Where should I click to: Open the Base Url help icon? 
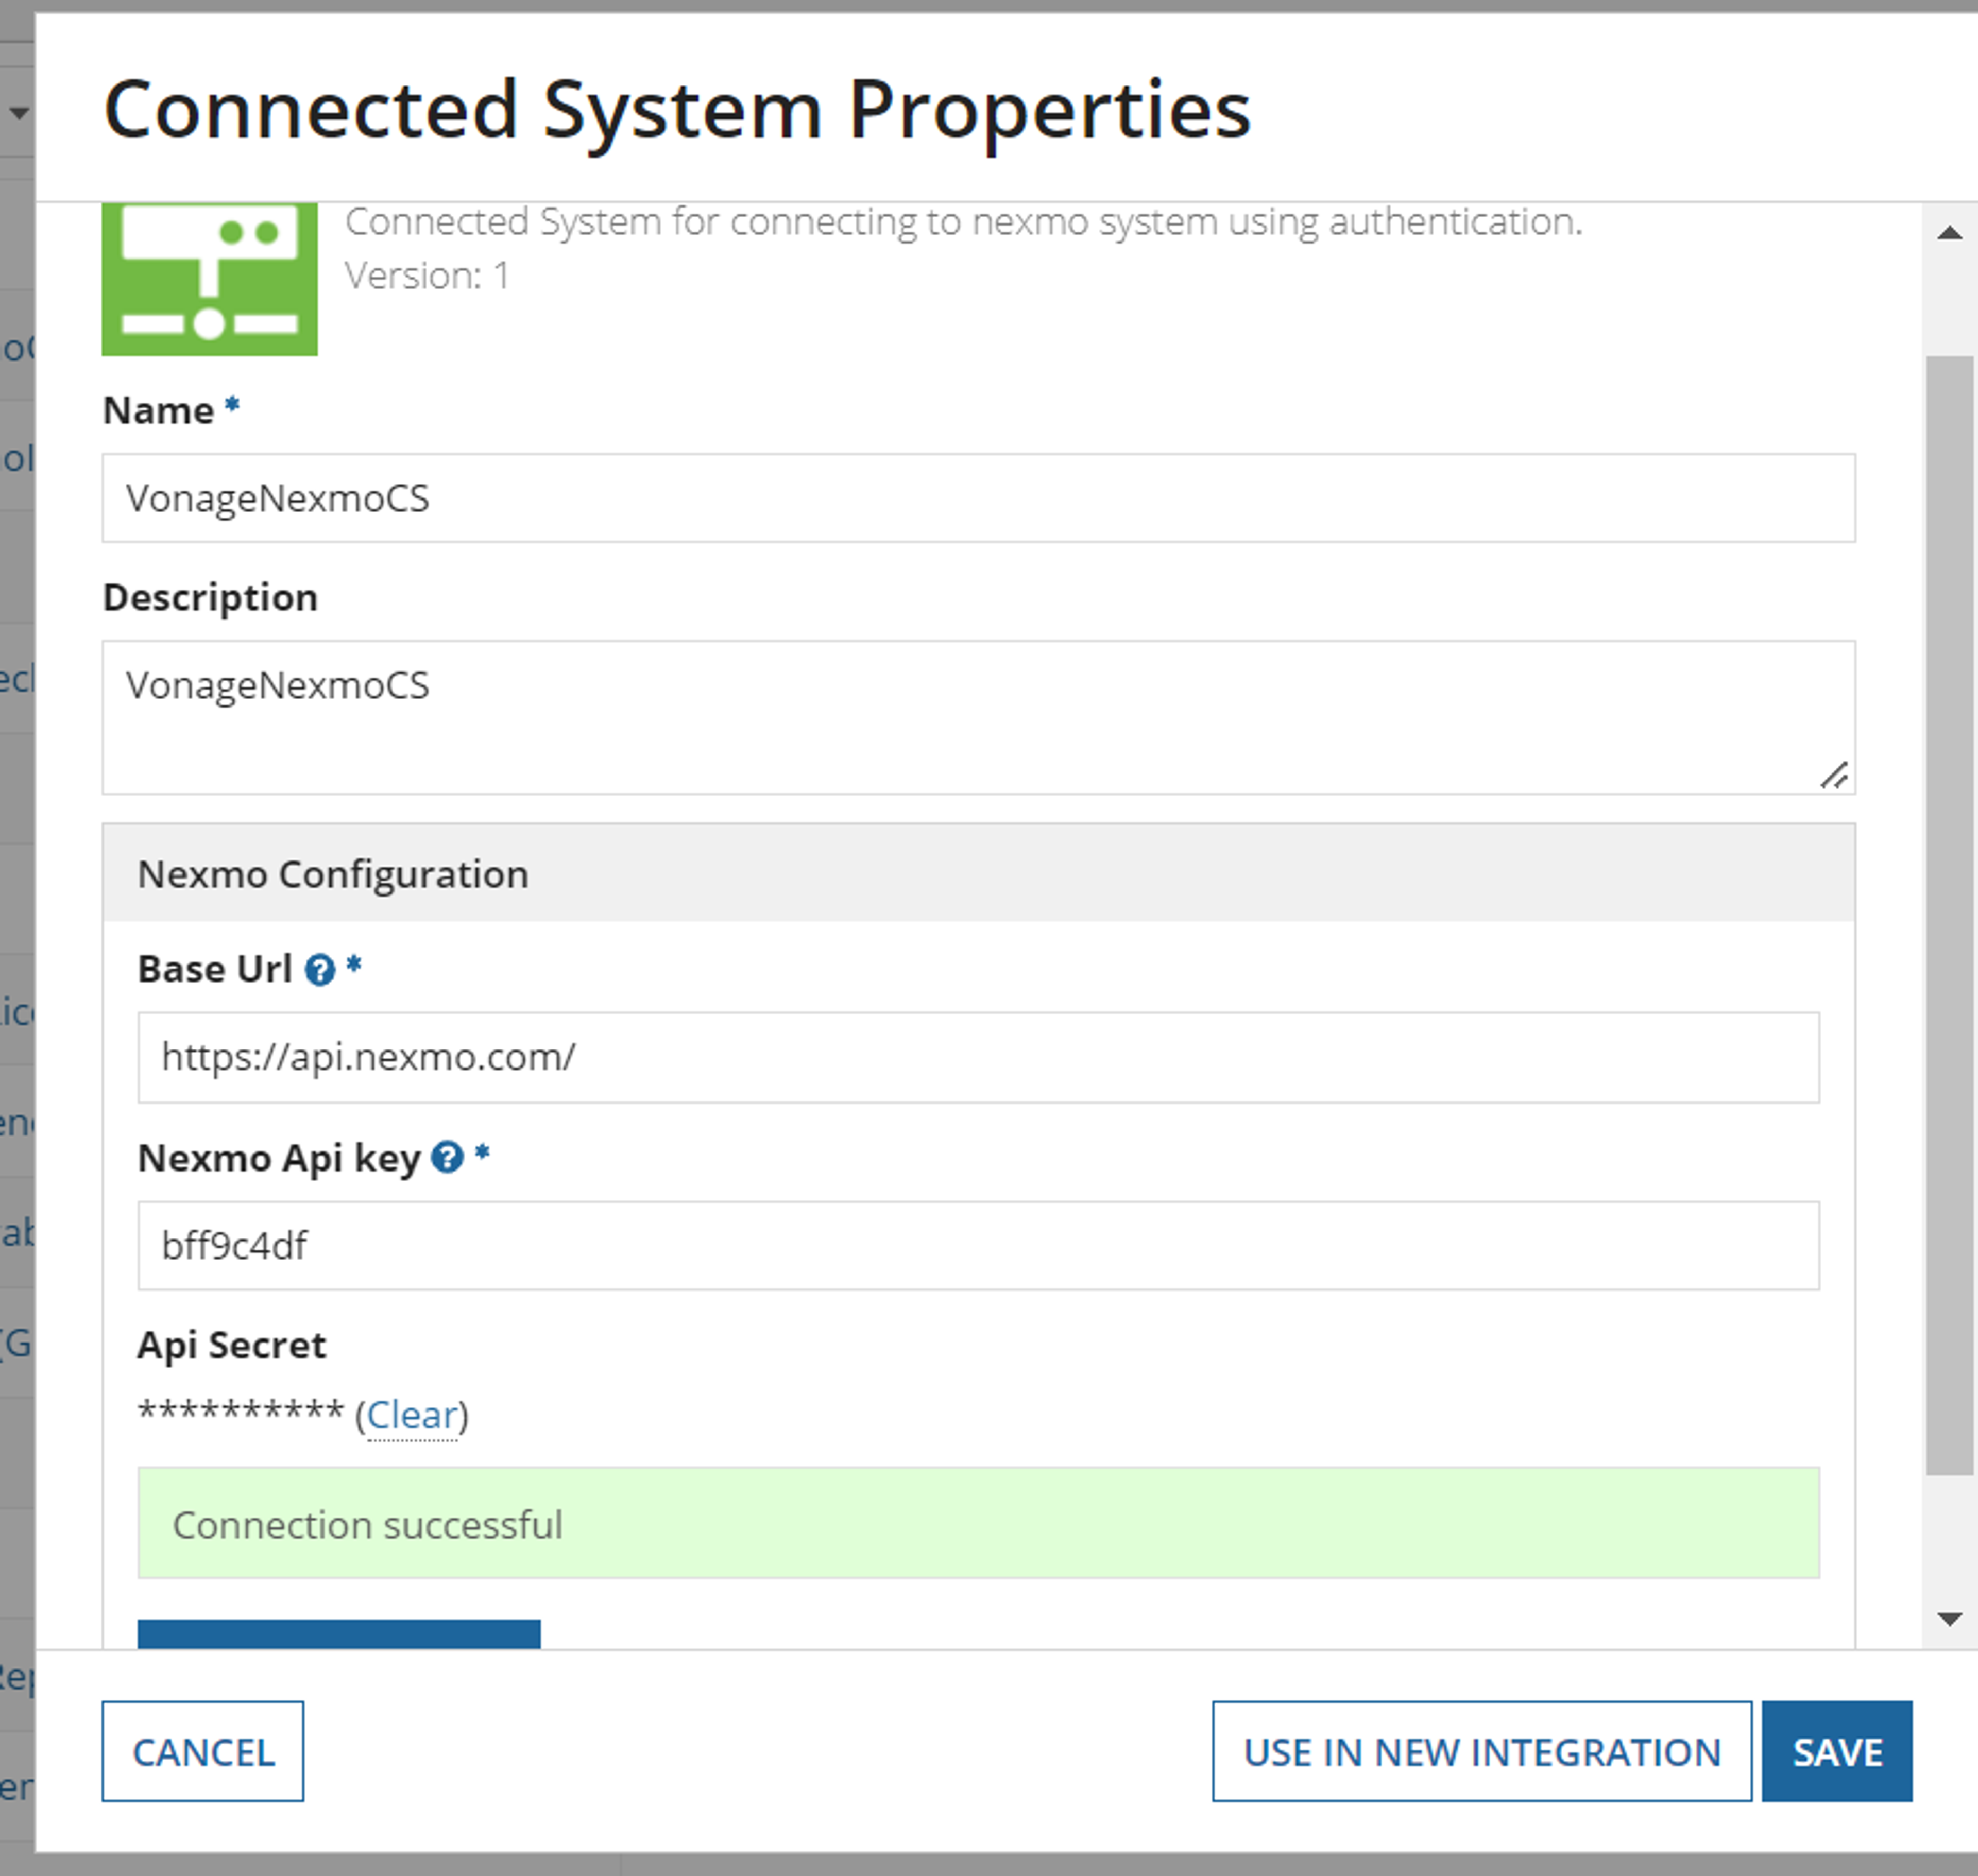click(319, 970)
